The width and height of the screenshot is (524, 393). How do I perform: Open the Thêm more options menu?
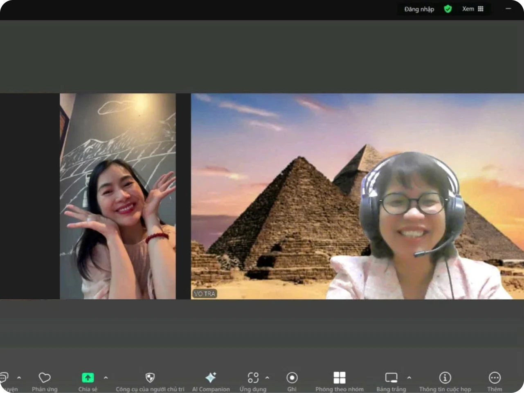click(x=494, y=378)
